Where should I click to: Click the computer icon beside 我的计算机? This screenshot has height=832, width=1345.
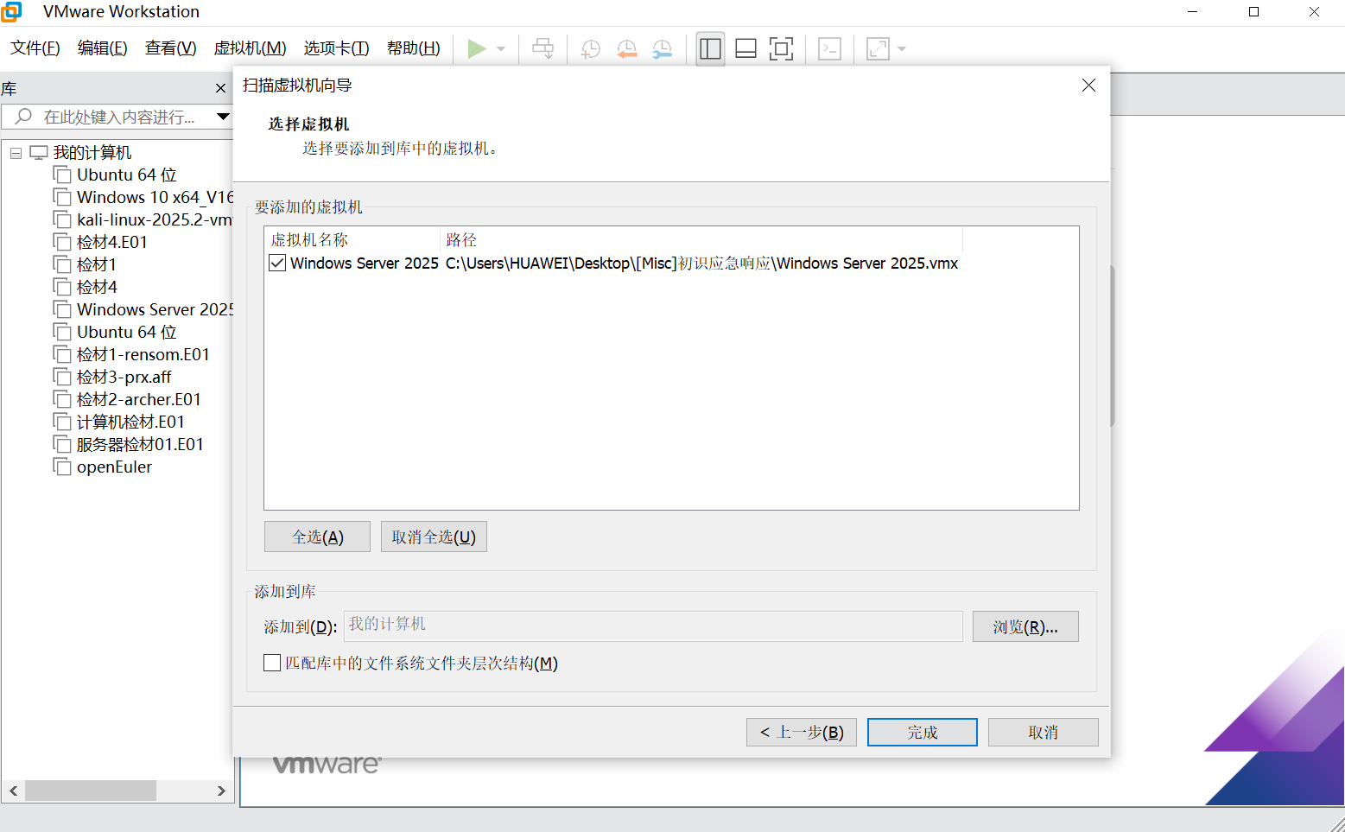coord(39,153)
